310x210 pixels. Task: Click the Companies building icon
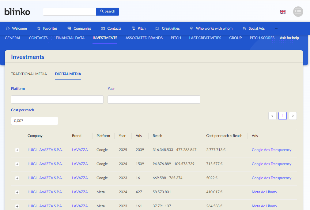69,28
